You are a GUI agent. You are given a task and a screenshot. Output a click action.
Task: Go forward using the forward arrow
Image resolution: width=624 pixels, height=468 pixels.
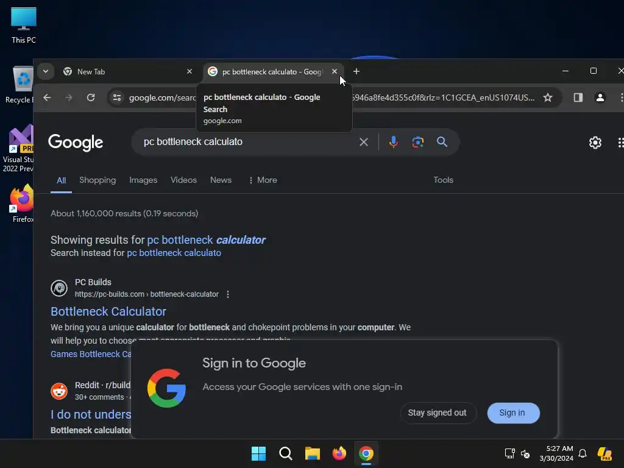pos(69,97)
